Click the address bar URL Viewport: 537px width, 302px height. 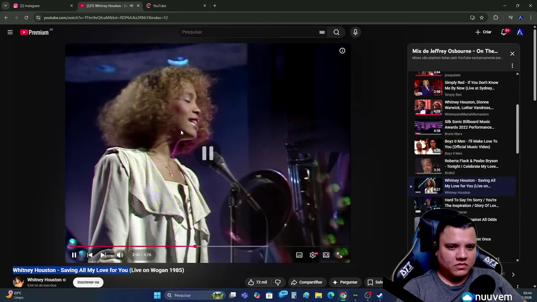[106, 18]
